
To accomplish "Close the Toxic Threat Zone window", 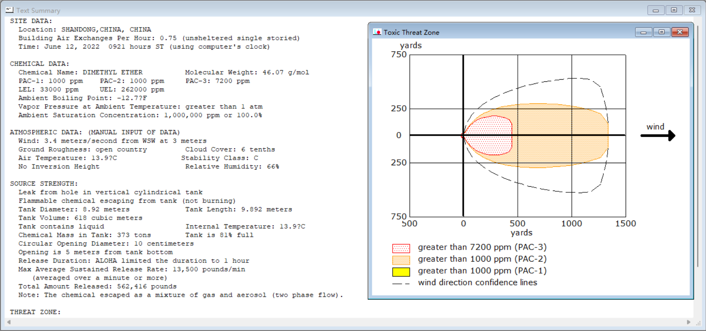I will pyautogui.click(x=680, y=32).
